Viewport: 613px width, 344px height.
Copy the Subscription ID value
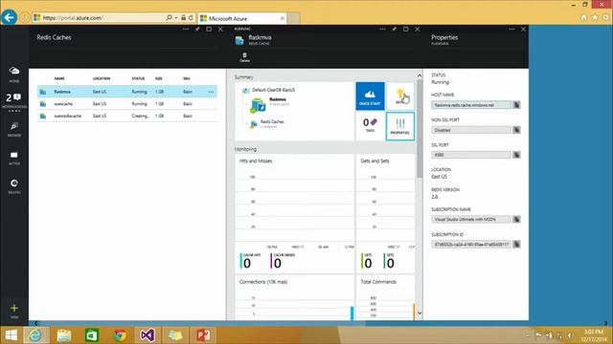coord(516,245)
